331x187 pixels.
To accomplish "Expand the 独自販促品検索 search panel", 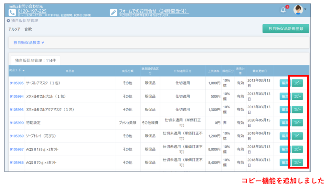I will tap(28, 42).
